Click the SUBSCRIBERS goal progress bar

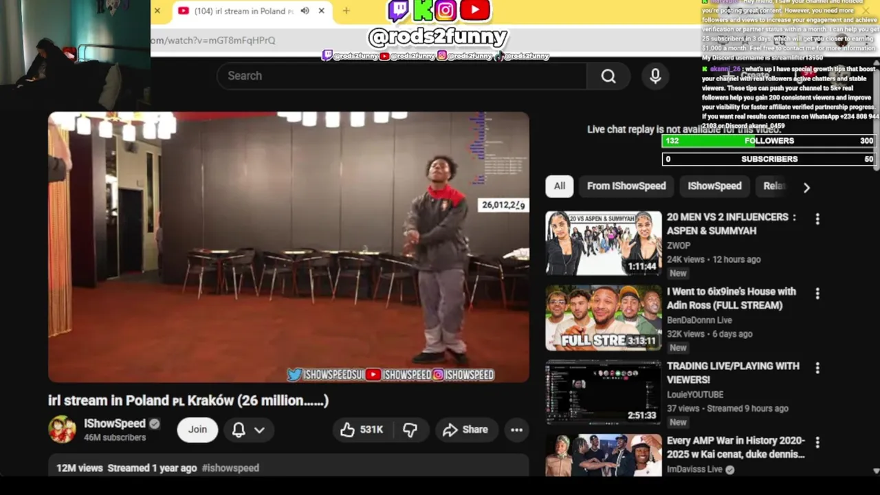coord(769,159)
